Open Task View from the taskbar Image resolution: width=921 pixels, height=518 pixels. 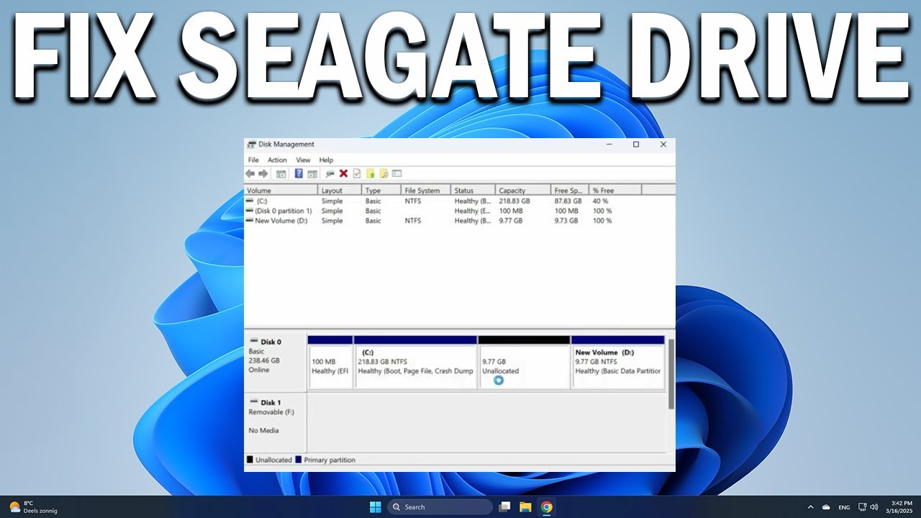coord(505,507)
